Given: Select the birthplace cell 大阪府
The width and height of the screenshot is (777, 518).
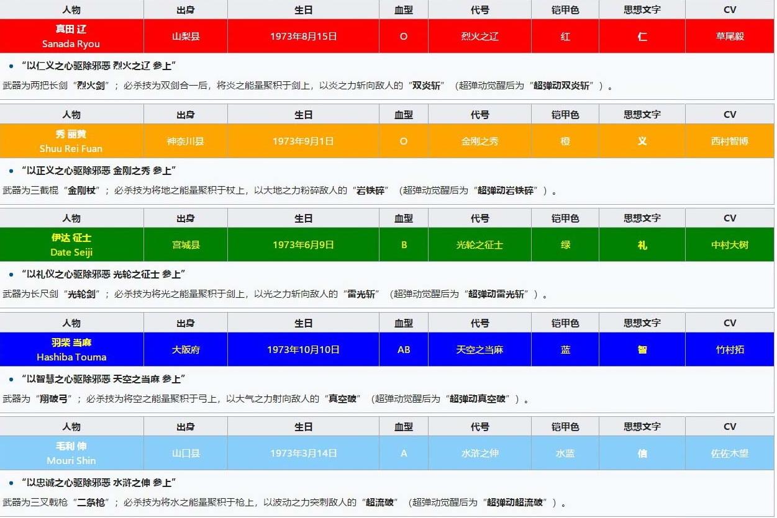Looking at the screenshot, I should 186,349.
